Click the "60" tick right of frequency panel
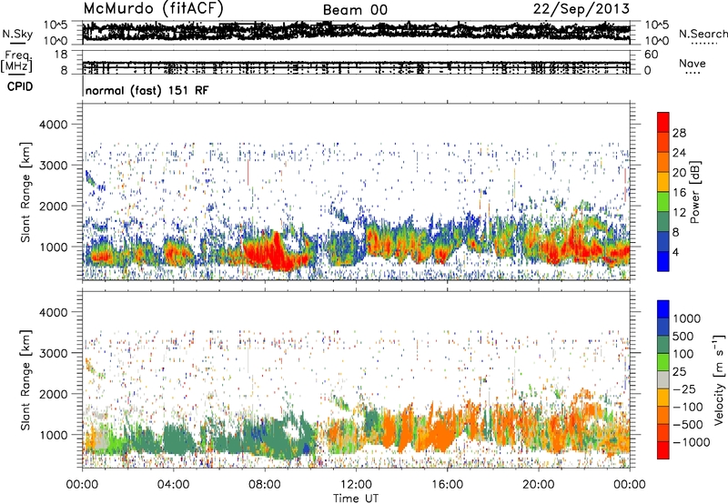Viewport: 728px width, 504px height. click(651, 55)
